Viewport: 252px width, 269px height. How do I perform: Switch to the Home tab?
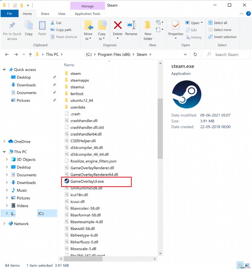pos(27,14)
